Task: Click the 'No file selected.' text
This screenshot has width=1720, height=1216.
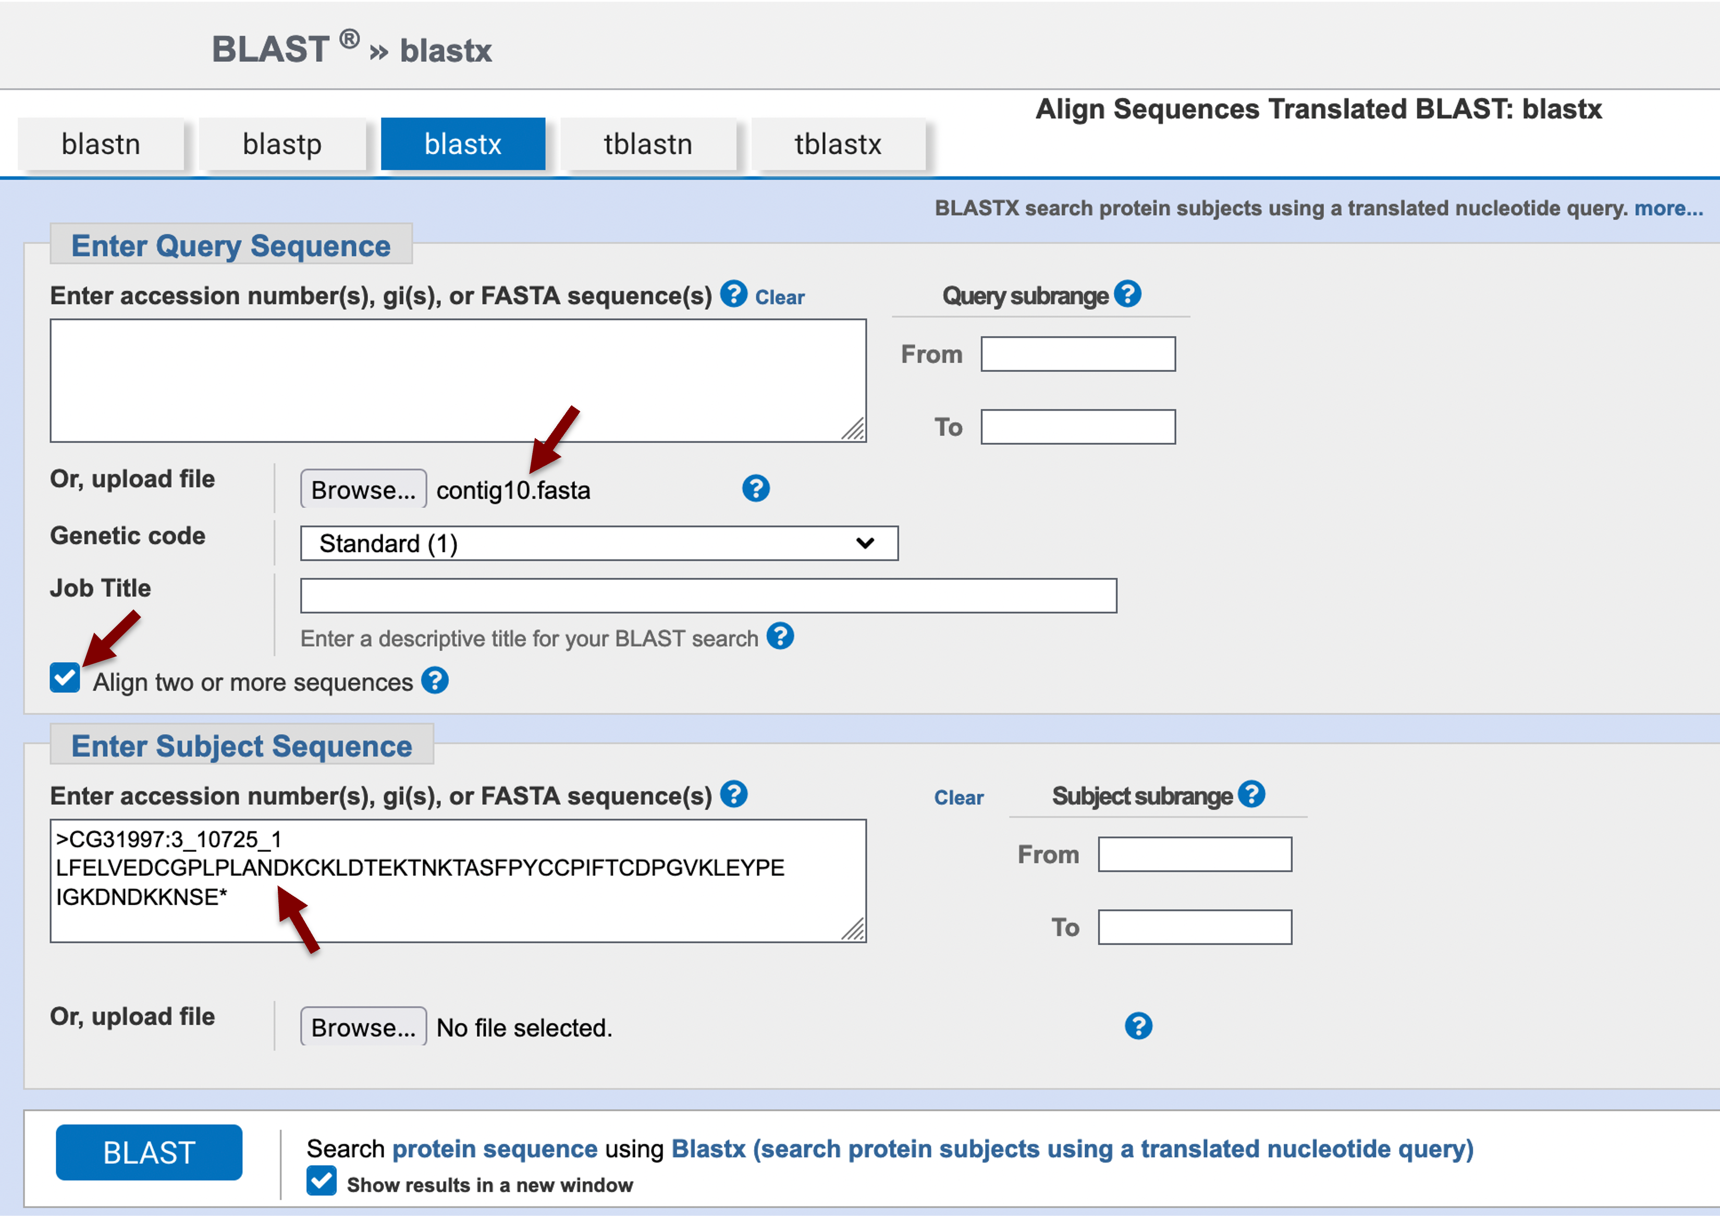Action: click(x=524, y=1028)
